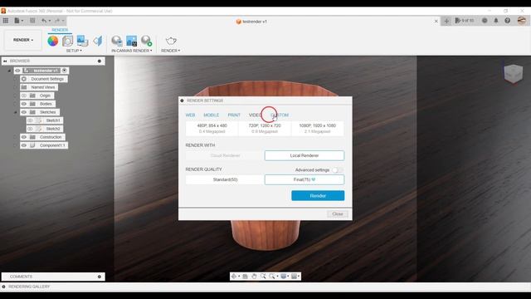The image size is (531, 299).
Task: Activate the root component radio button
Action: click(65, 71)
